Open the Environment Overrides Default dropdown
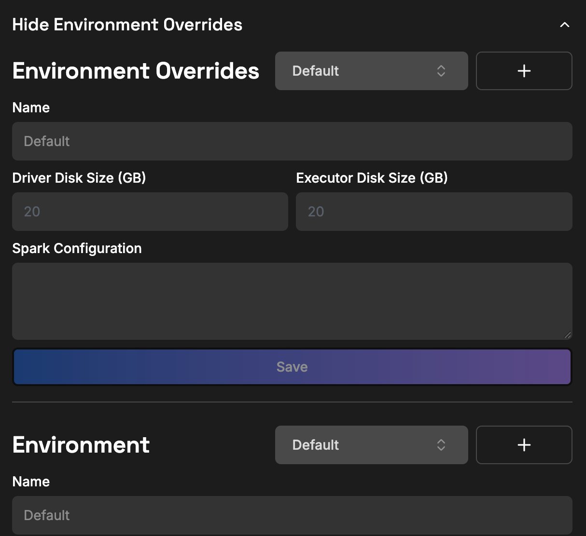 [371, 71]
